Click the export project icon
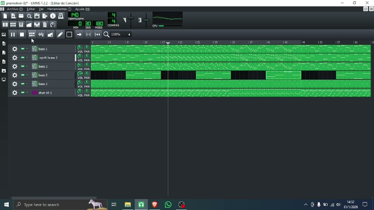This screenshot has height=210, width=374. (x=45, y=16)
